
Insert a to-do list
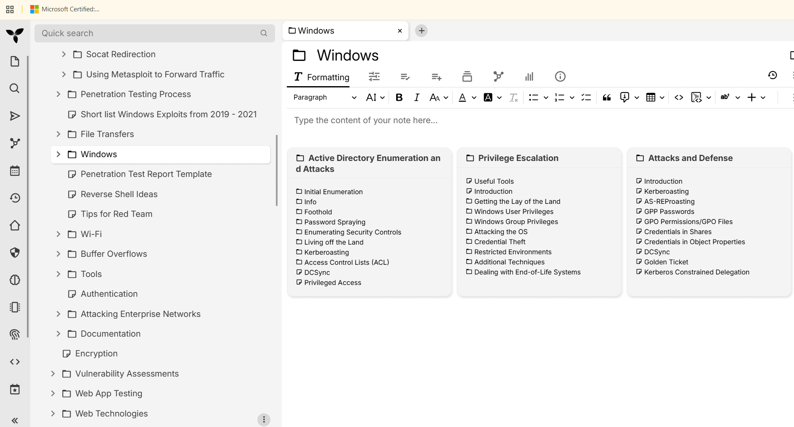pyautogui.click(x=586, y=98)
